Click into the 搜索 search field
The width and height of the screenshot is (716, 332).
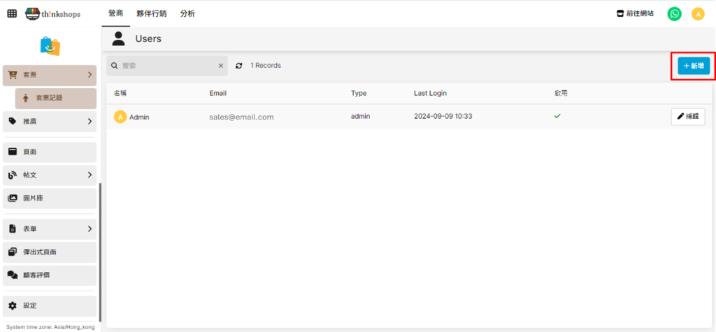(166, 66)
